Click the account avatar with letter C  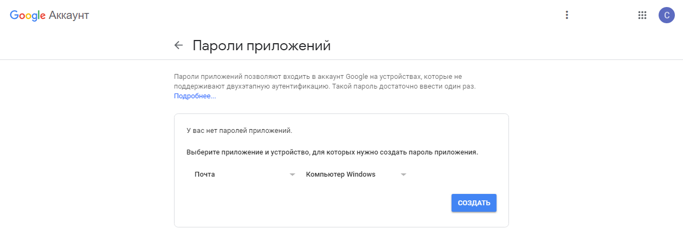[666, 15]
